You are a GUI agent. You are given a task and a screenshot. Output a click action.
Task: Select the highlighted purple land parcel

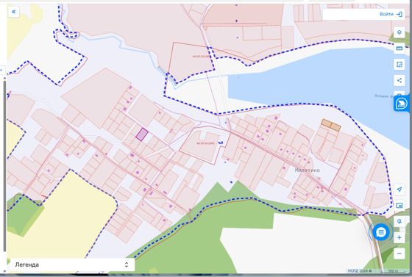[142, 134]
